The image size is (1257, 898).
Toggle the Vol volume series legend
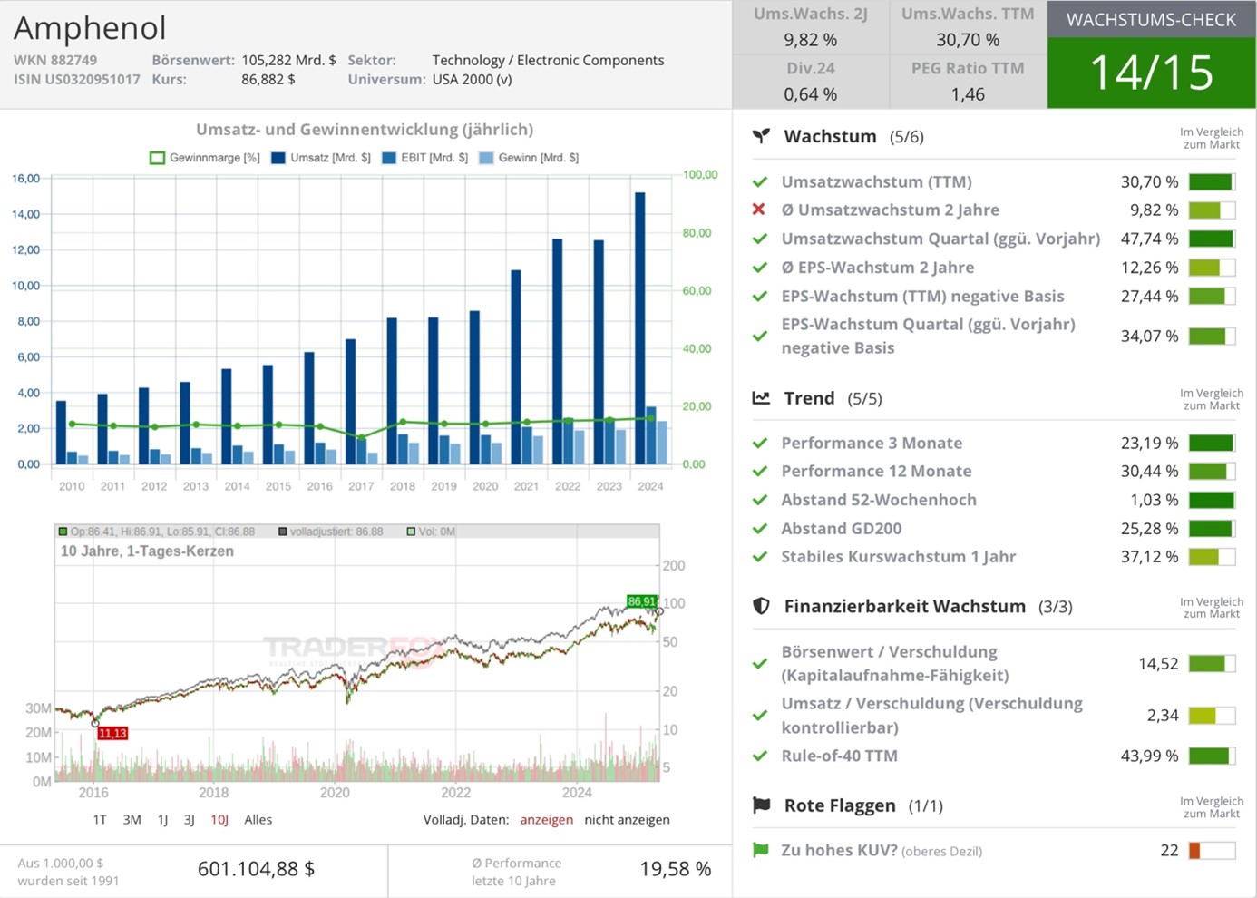[x=431, y=532]
